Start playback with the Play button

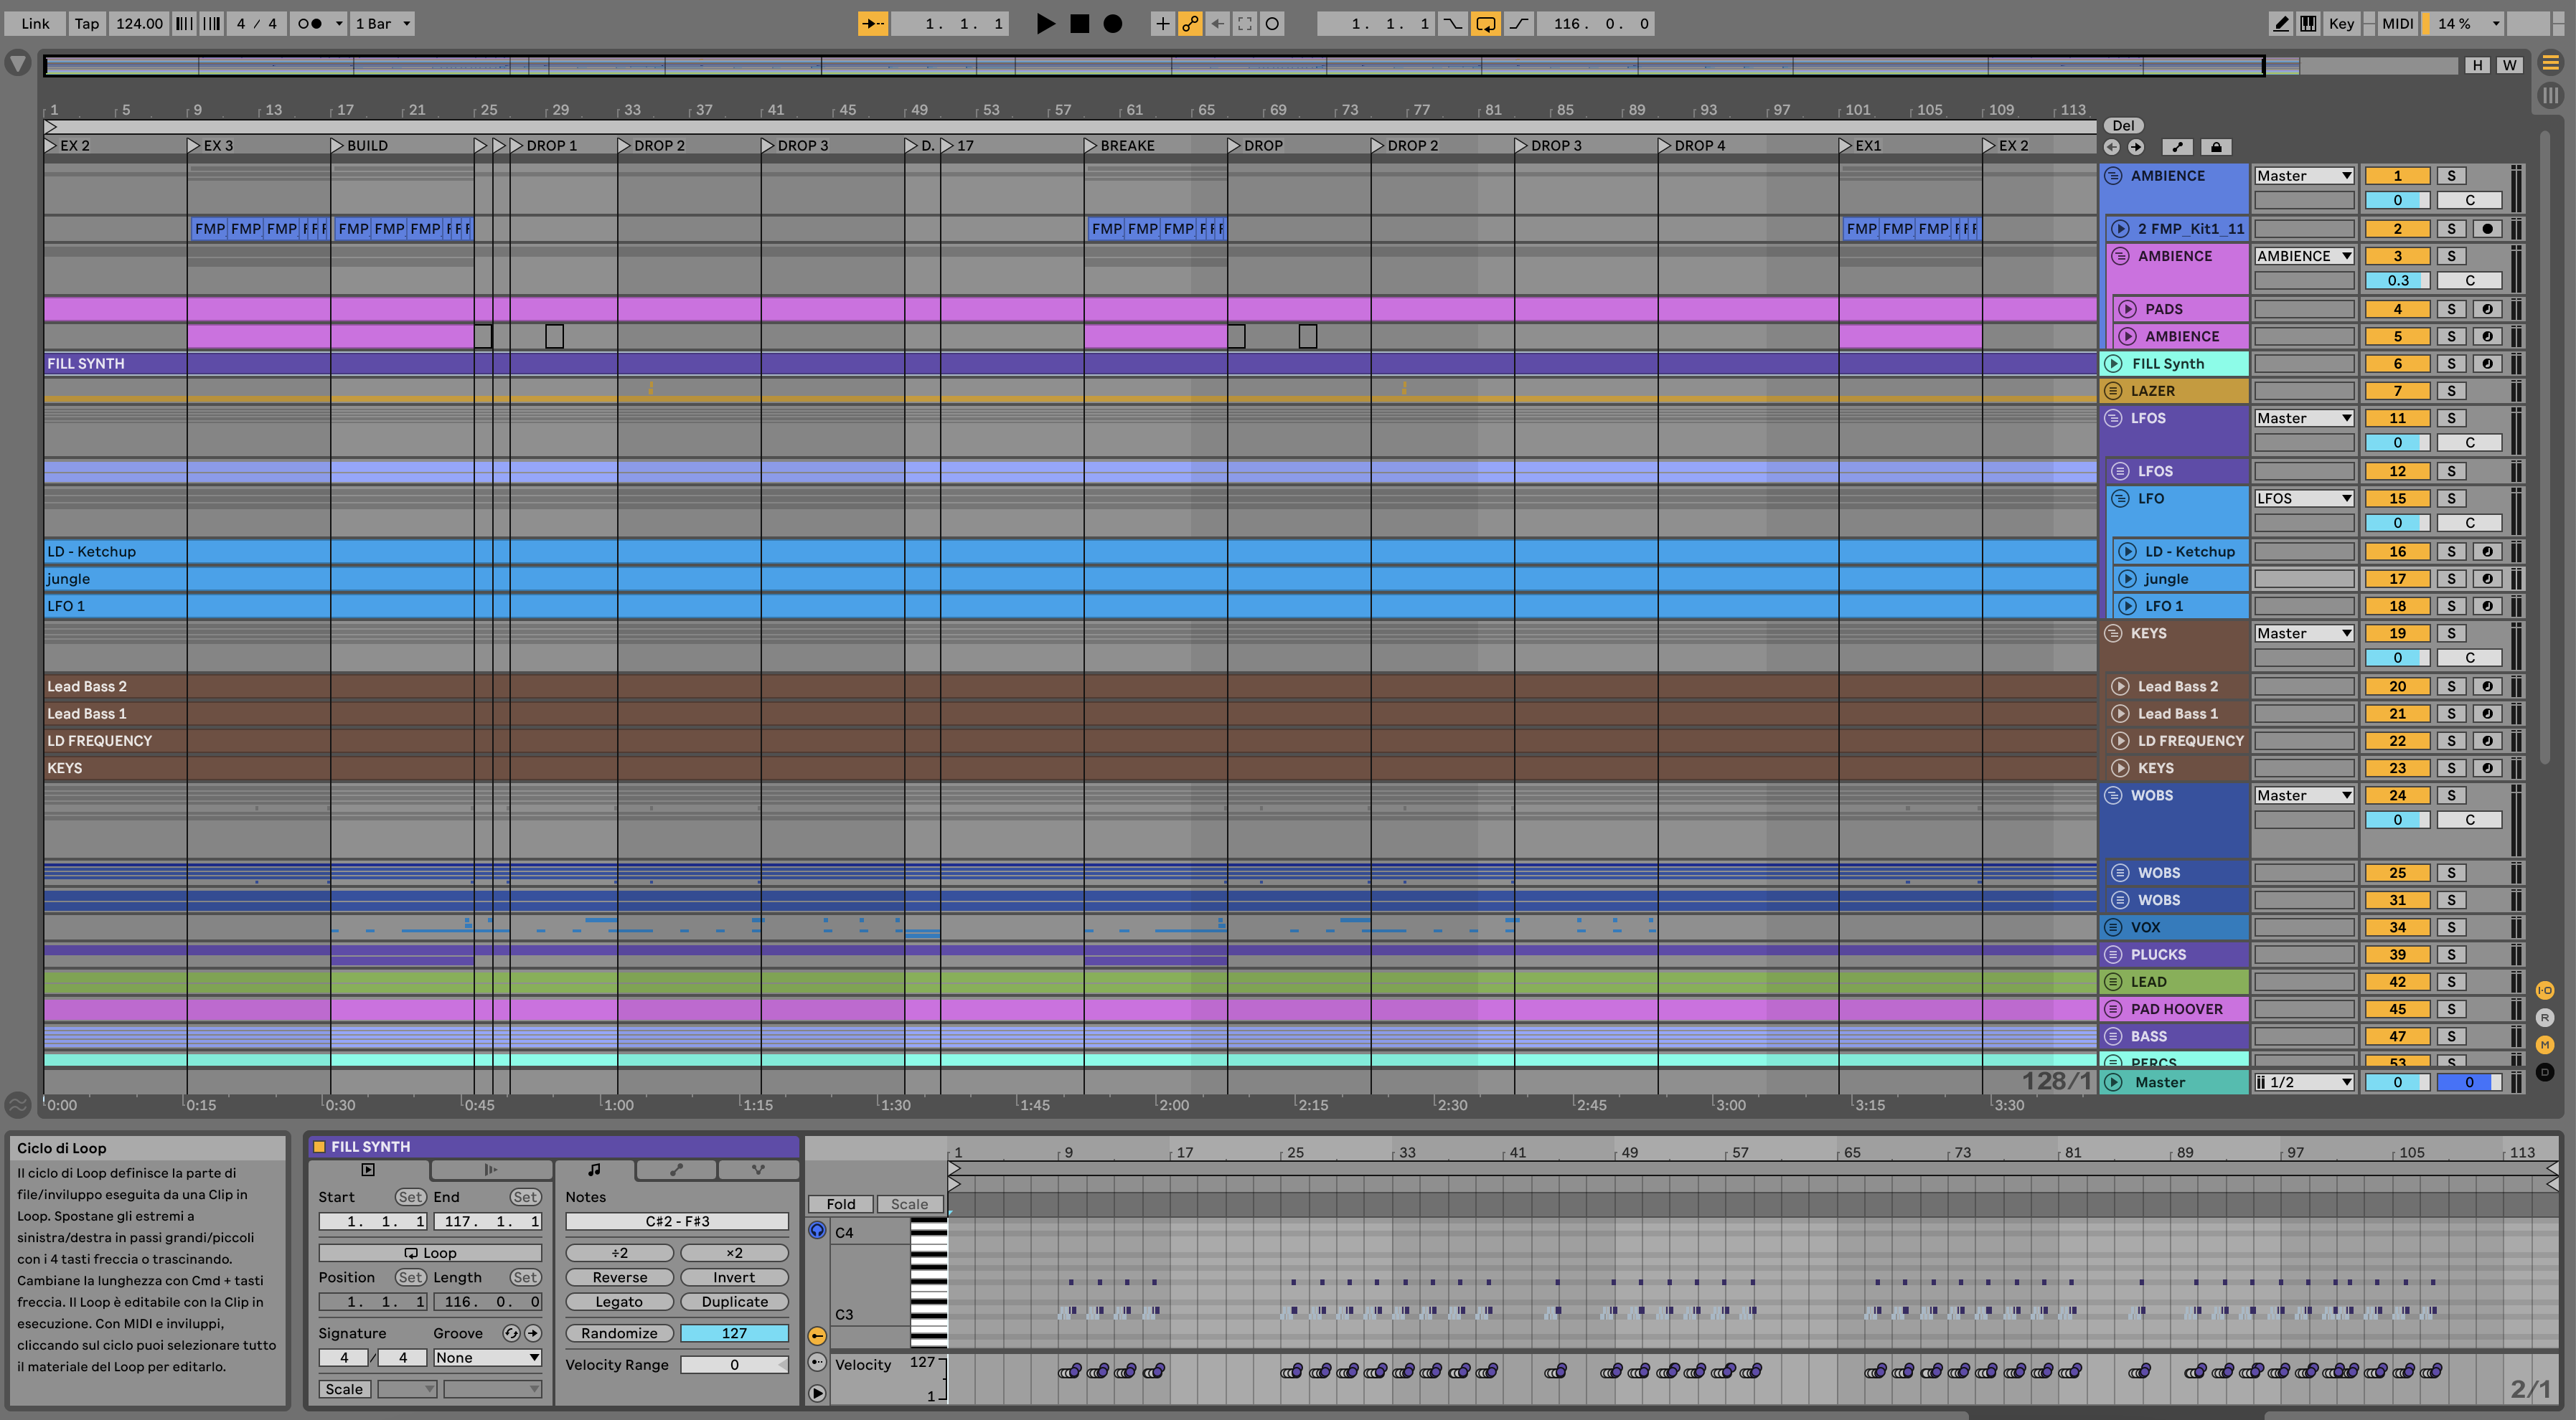1046,23
